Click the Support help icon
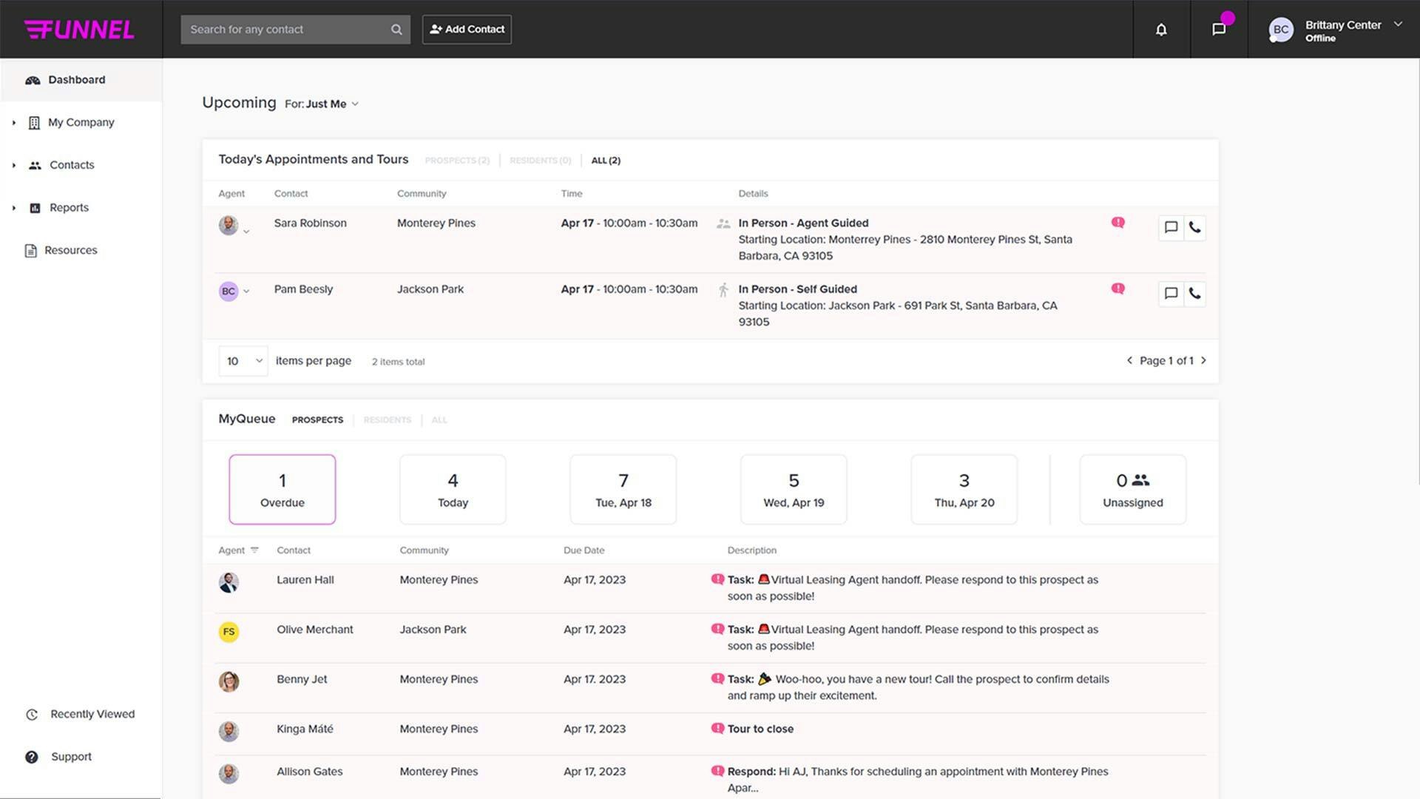Screen dimensions: 1420x799 (x=32, y=757)
